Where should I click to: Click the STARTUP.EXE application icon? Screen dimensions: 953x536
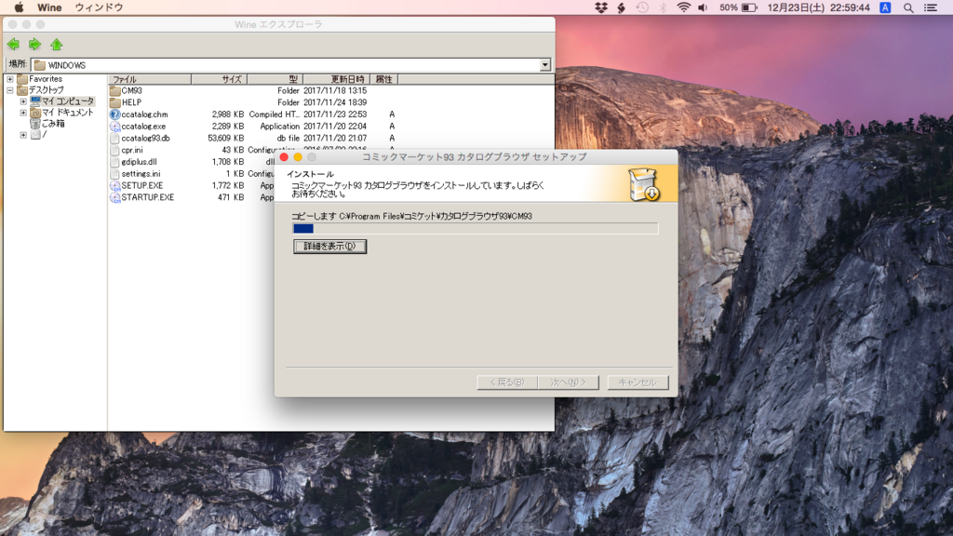[x=114, y=197]
